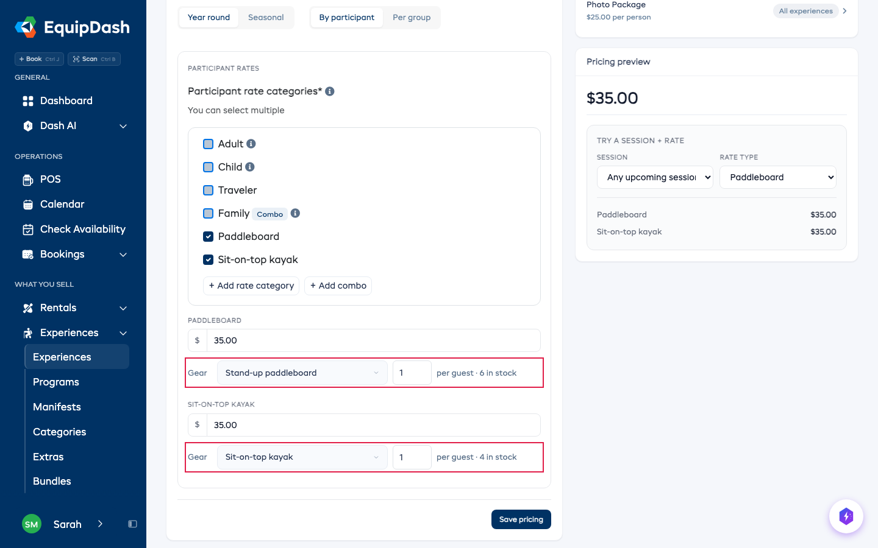878x548 pixels.
Task: Check the Traveler rate category
Action: tap(208, 191)
